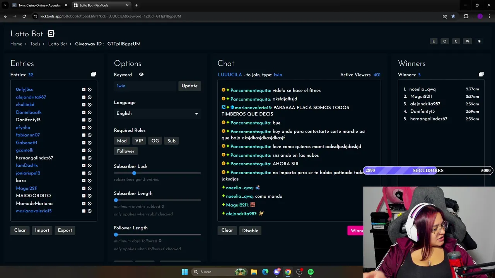The width and height of the screenshot is (495, 278).
Task: Click the pink Winner button
Action: click(356, 231)
